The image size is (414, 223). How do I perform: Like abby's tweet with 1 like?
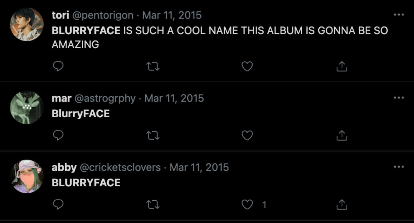pyautogui.click(x=247, y=205)
